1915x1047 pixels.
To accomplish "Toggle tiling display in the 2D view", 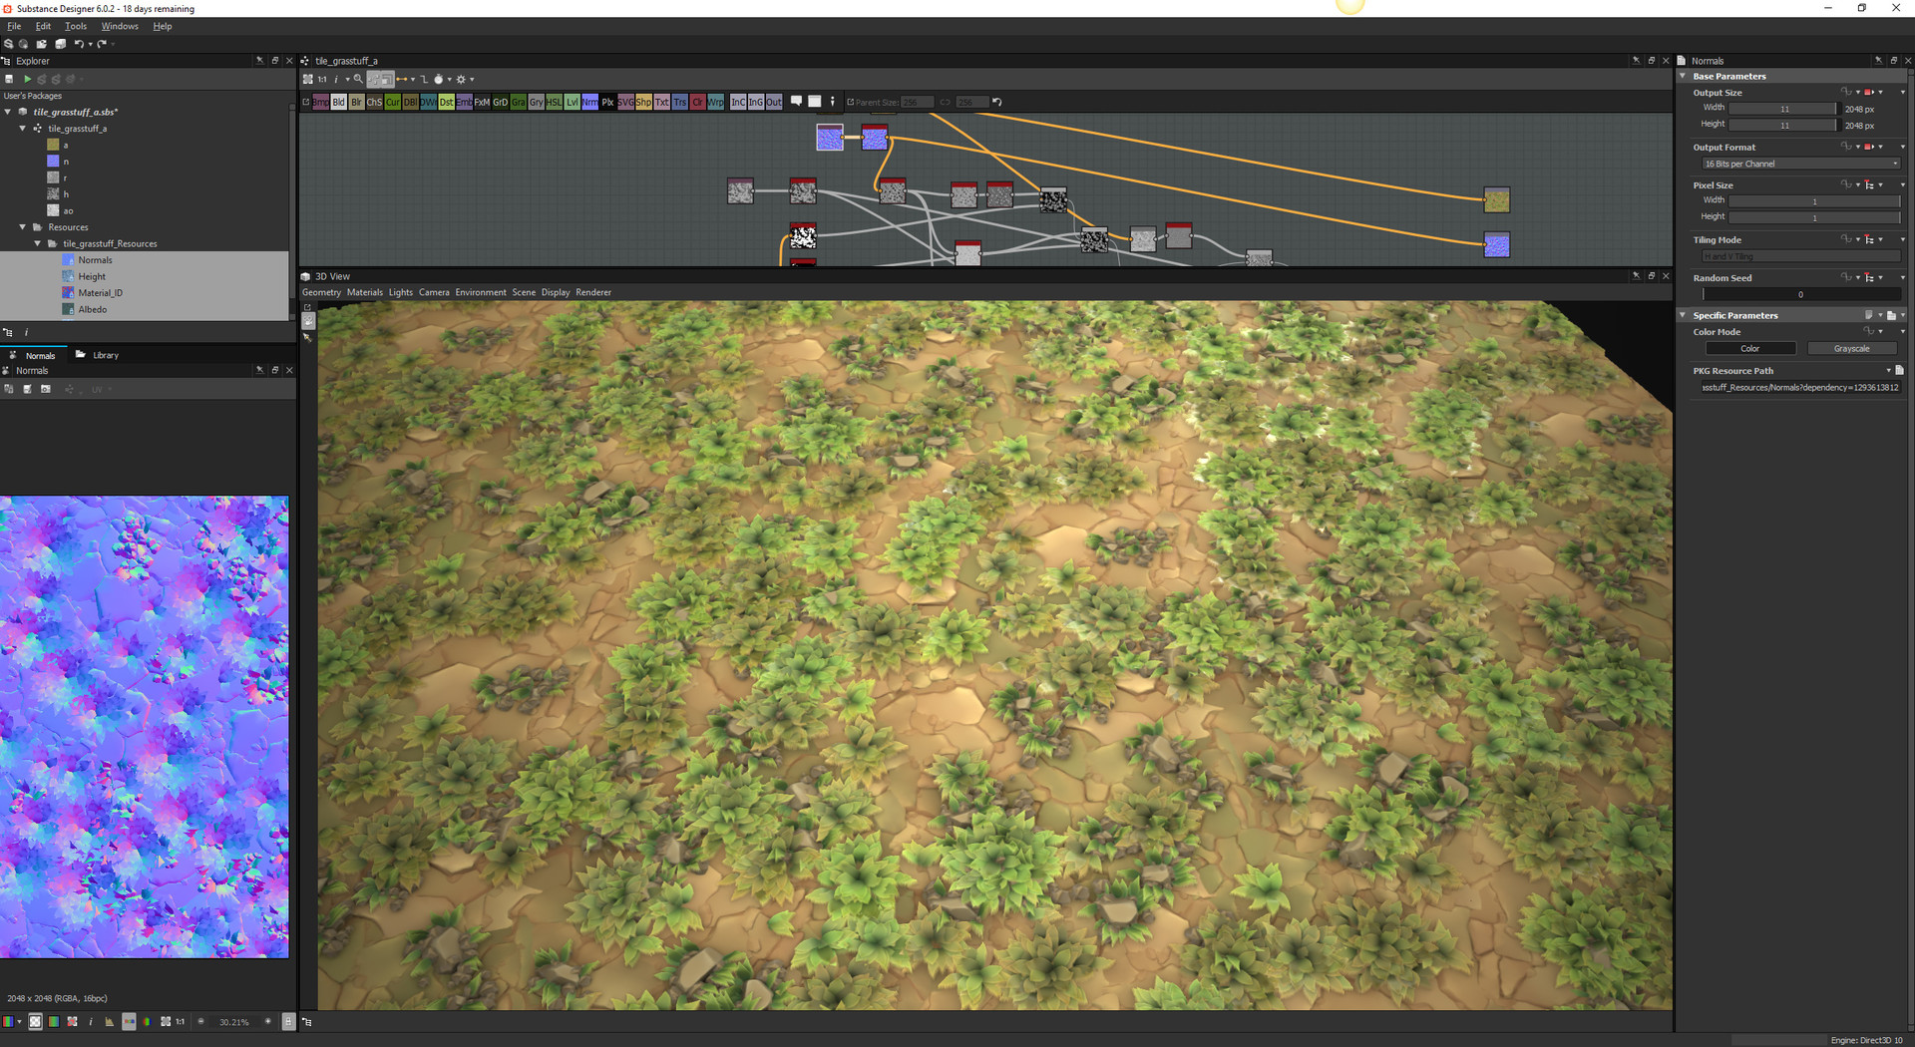I will [36, 1021].
